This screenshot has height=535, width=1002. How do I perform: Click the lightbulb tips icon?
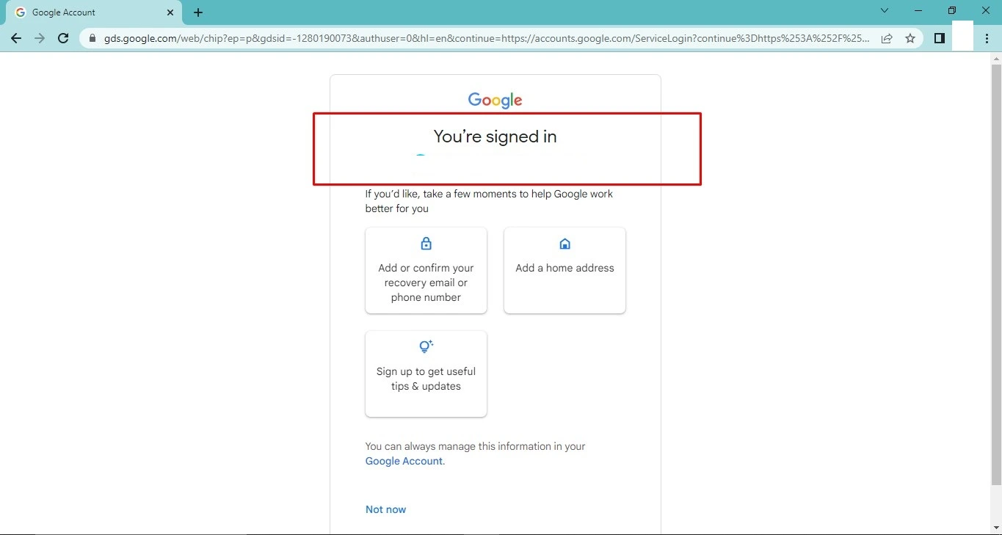pos(426,346)
